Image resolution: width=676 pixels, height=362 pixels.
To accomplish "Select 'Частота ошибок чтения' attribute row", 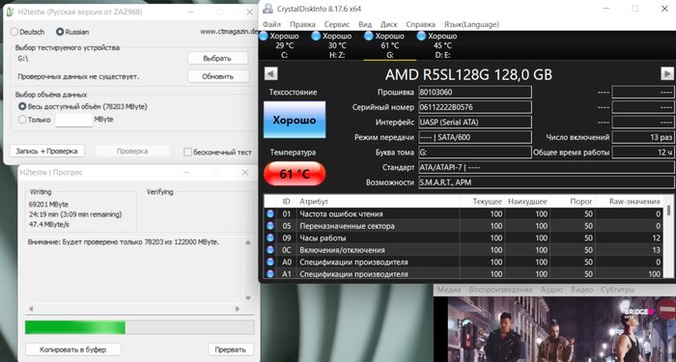I will click(x=464, y=213).
